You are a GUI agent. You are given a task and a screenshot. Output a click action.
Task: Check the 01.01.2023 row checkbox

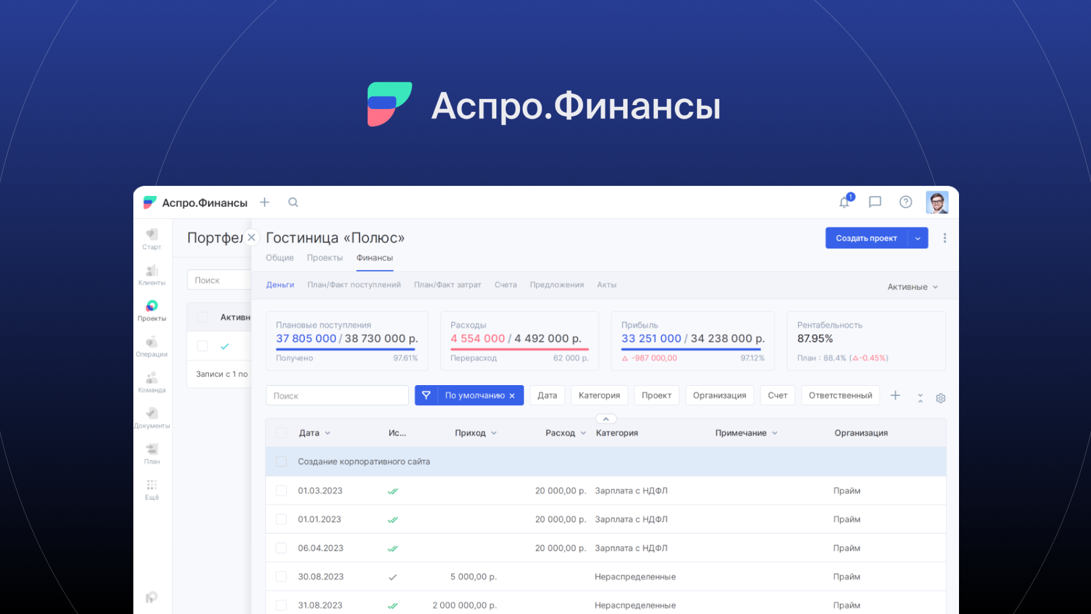(x=282, y=519)
